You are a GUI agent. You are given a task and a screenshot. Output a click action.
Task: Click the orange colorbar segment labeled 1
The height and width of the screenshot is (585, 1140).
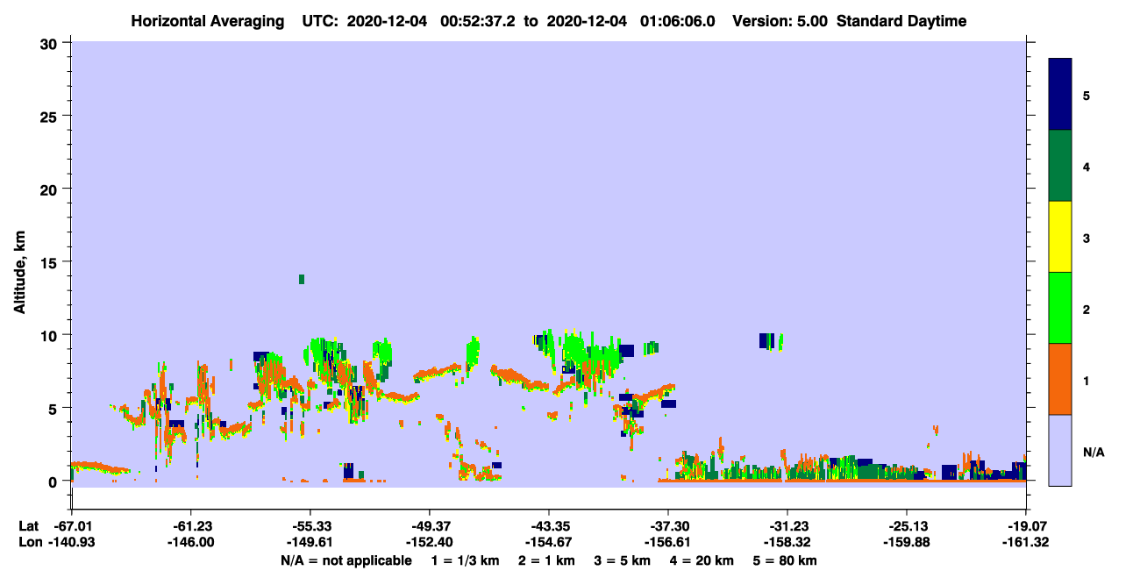pyautogui.click(x=1060, y=379)
